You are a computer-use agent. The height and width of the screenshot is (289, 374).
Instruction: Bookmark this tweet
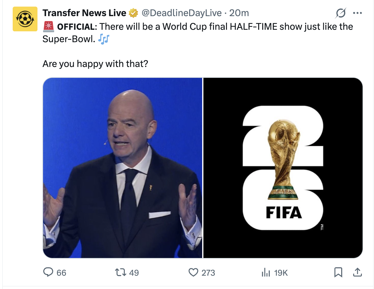click(338, 273)
